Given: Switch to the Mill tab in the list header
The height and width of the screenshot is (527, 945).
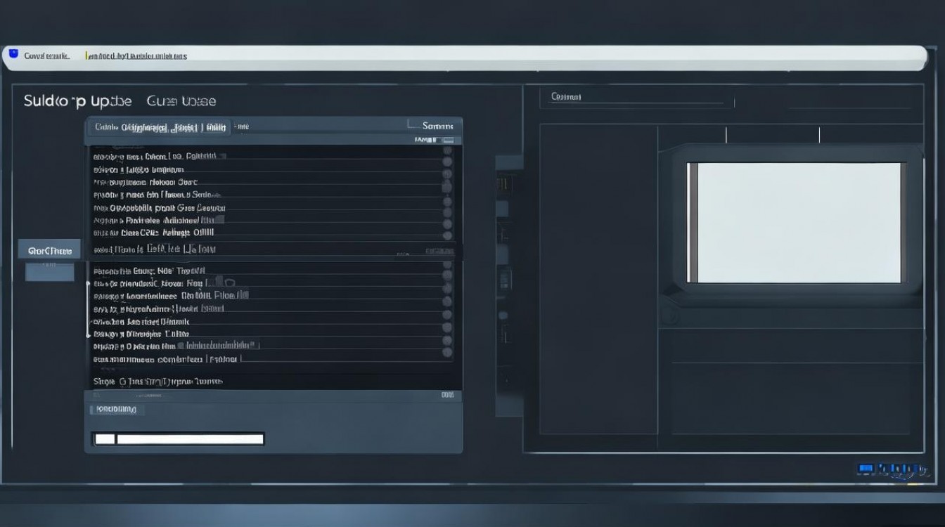Looking at the screenshot, I should [214, 127].
